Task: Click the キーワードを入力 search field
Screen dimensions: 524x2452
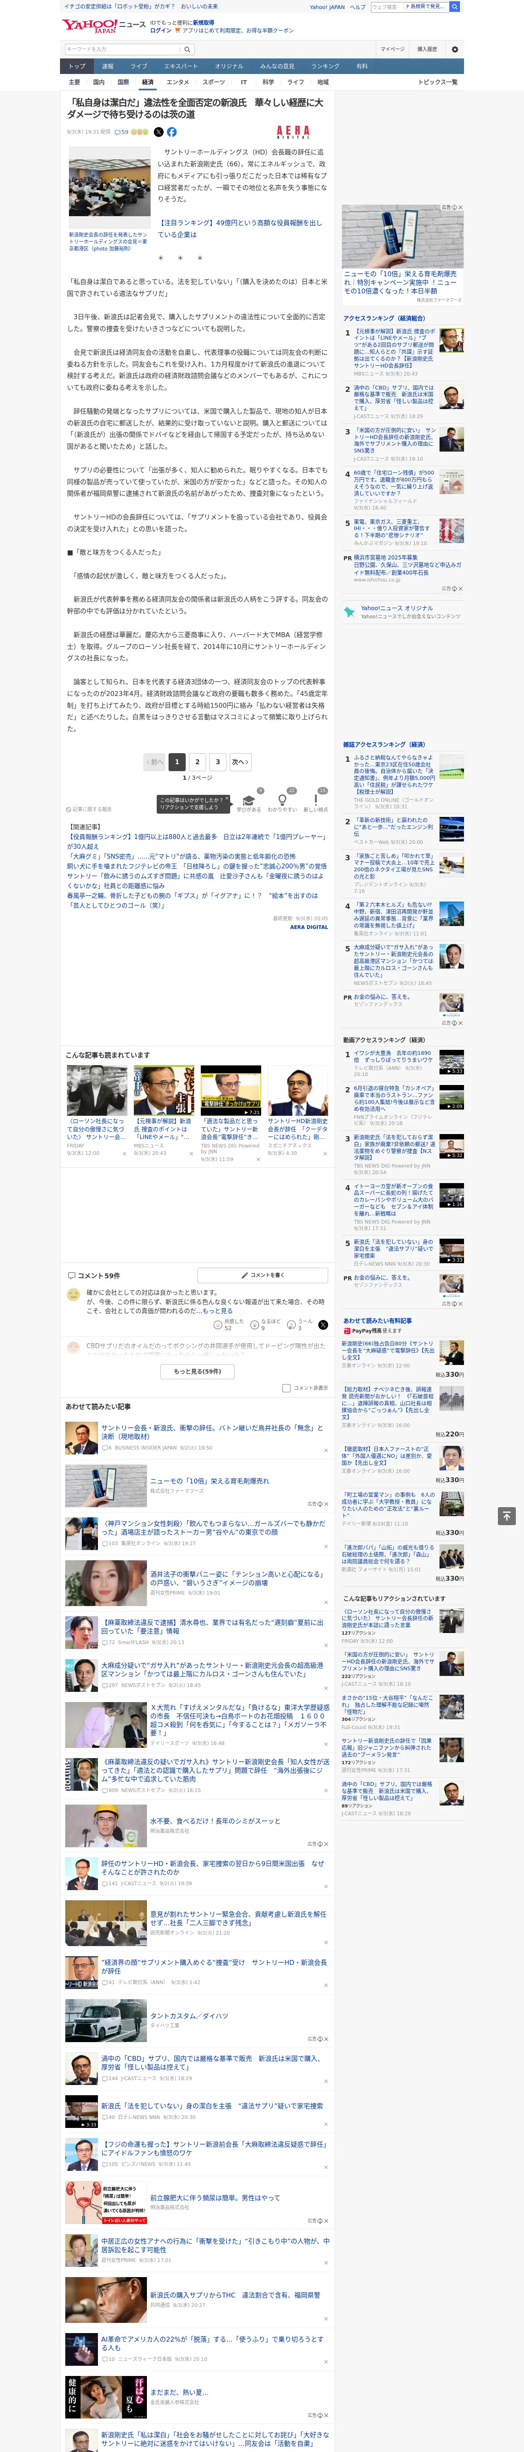Action: [x=123, y=49]
